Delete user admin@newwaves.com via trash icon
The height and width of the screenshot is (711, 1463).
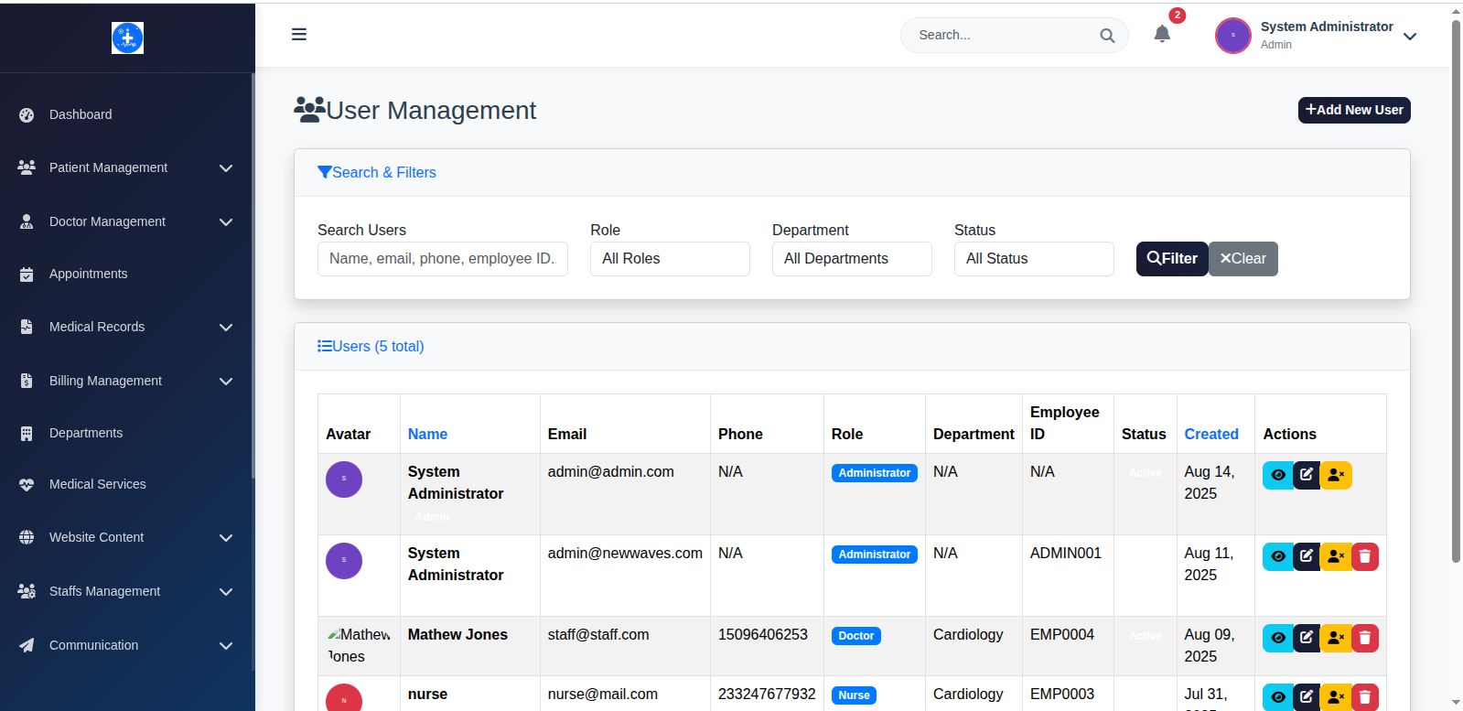(1364, 556)
